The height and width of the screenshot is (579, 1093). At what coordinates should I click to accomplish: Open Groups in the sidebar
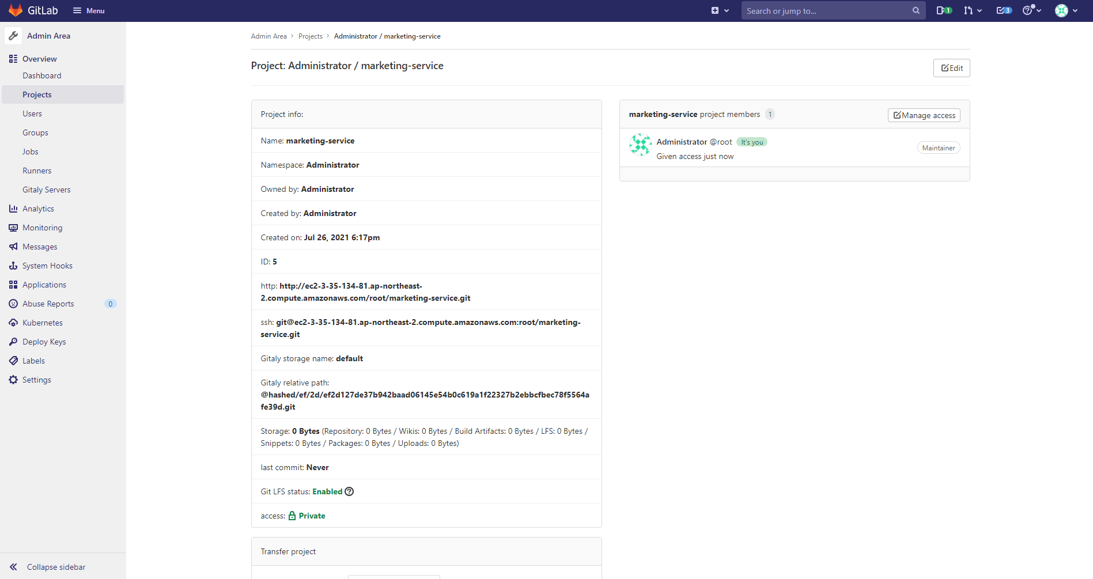click(x=35, y=133)
